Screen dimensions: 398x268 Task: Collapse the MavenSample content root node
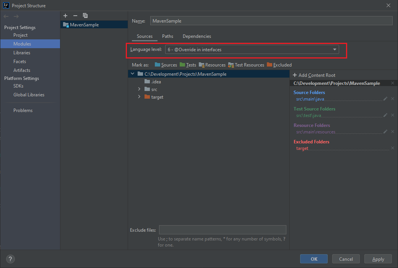[x=132, y=74]
